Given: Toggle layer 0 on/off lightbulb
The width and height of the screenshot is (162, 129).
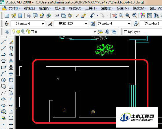Looking at the screenshot, I should tap(14, 31).
